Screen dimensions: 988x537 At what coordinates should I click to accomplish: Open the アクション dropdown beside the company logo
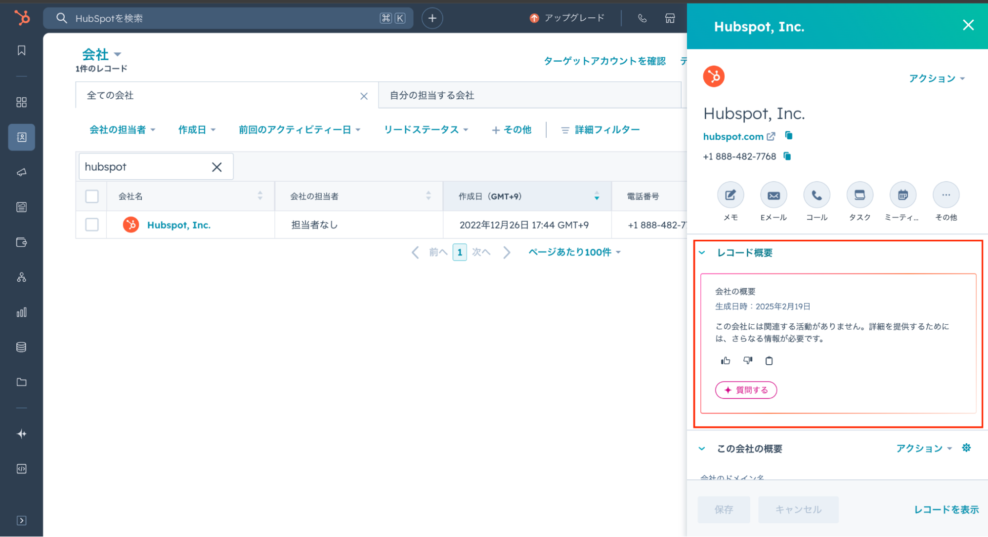[x=937, y=78]
